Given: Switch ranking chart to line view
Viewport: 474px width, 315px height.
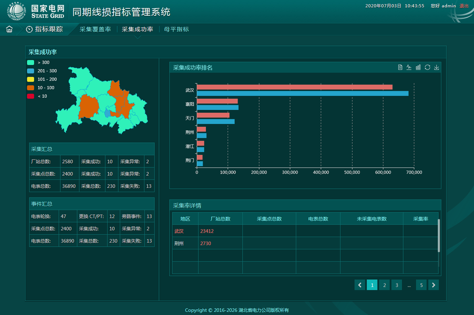Looking at the screenshot, I should (x=409, y=67).
